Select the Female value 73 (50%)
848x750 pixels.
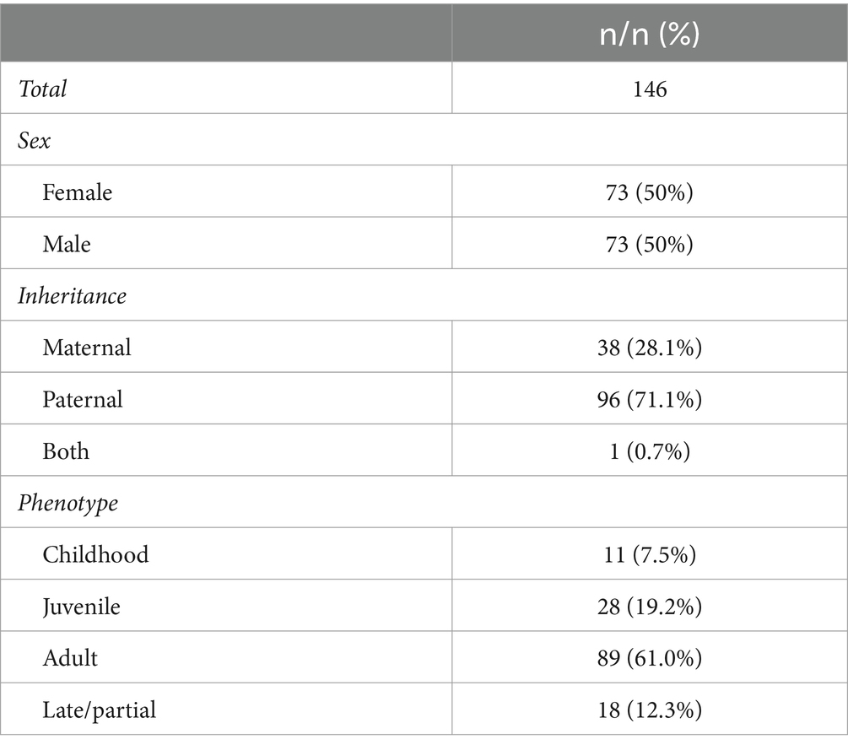[x=650, y=192]
